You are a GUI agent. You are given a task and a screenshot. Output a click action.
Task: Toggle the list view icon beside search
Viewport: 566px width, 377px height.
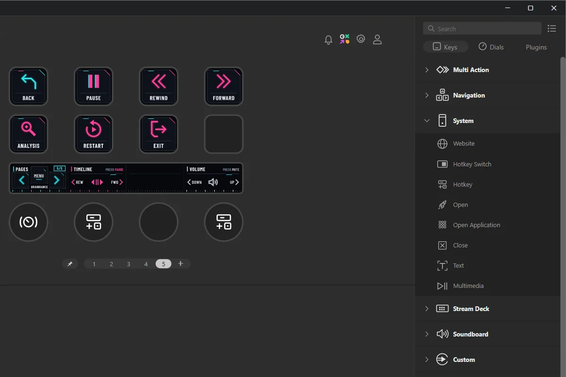tap(552, 29)
